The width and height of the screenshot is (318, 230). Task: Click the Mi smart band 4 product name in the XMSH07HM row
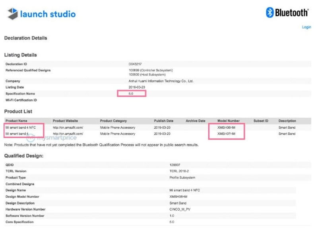click(x=17, y=134)
